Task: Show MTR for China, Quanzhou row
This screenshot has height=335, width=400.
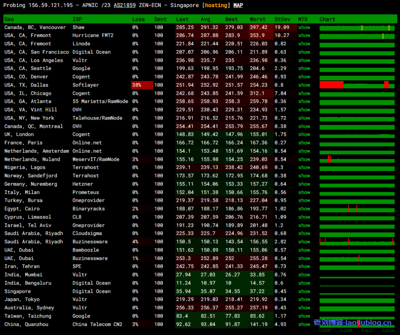Action: point(304,324)
